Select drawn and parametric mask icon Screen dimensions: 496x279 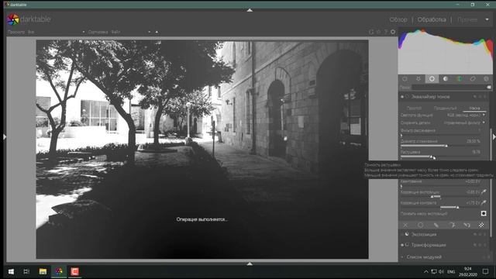467,225
